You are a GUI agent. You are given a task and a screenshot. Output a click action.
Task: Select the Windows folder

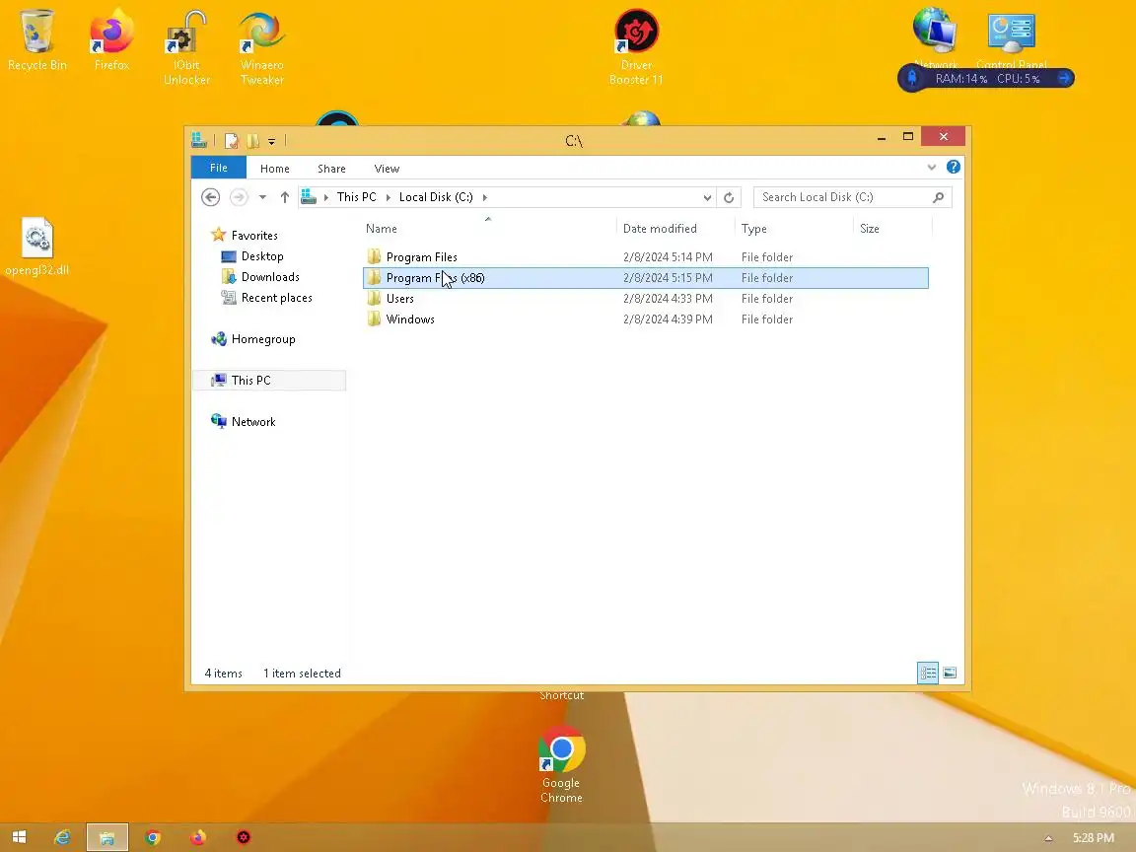click(645, 319)
